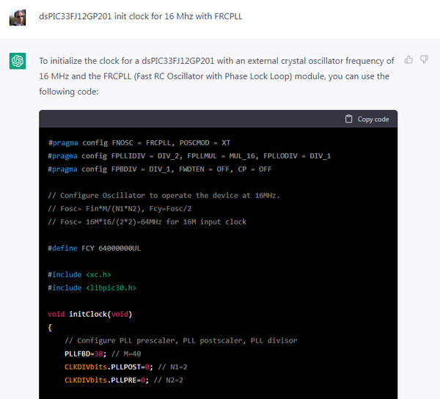
Task: Click the 'CLKDIVbits.PLLPRE=0' statement
Action: pyautogui.click(x=106, y=380)
